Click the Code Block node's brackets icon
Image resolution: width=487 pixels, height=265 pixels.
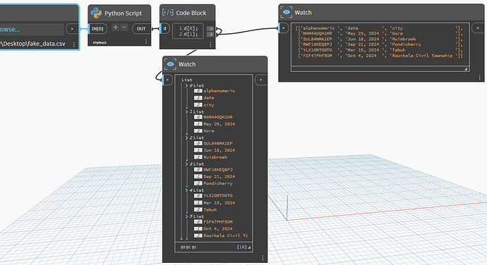pyautogui.click(x=168, y=13)
